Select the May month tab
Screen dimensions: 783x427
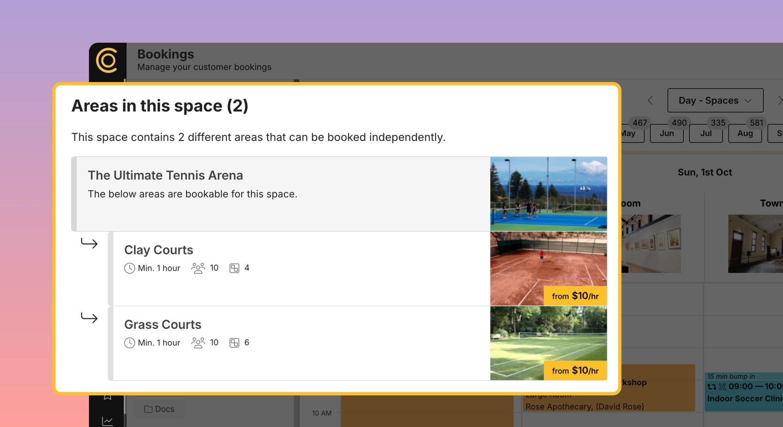coord(632,133)
